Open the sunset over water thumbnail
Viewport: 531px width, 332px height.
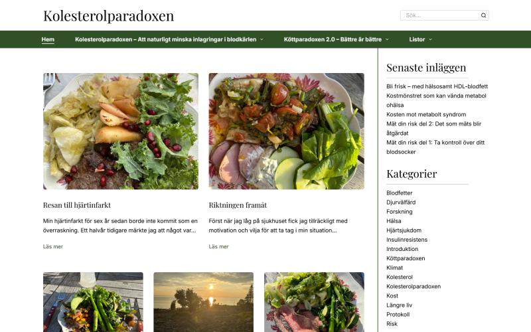pos(204,302)
